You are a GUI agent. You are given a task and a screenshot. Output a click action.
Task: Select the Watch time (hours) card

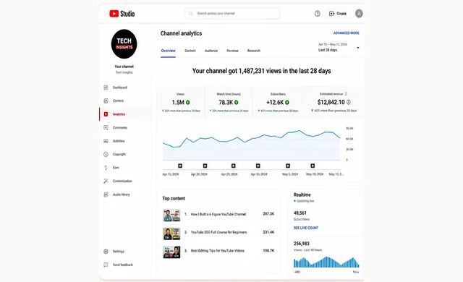pos(229,103)
